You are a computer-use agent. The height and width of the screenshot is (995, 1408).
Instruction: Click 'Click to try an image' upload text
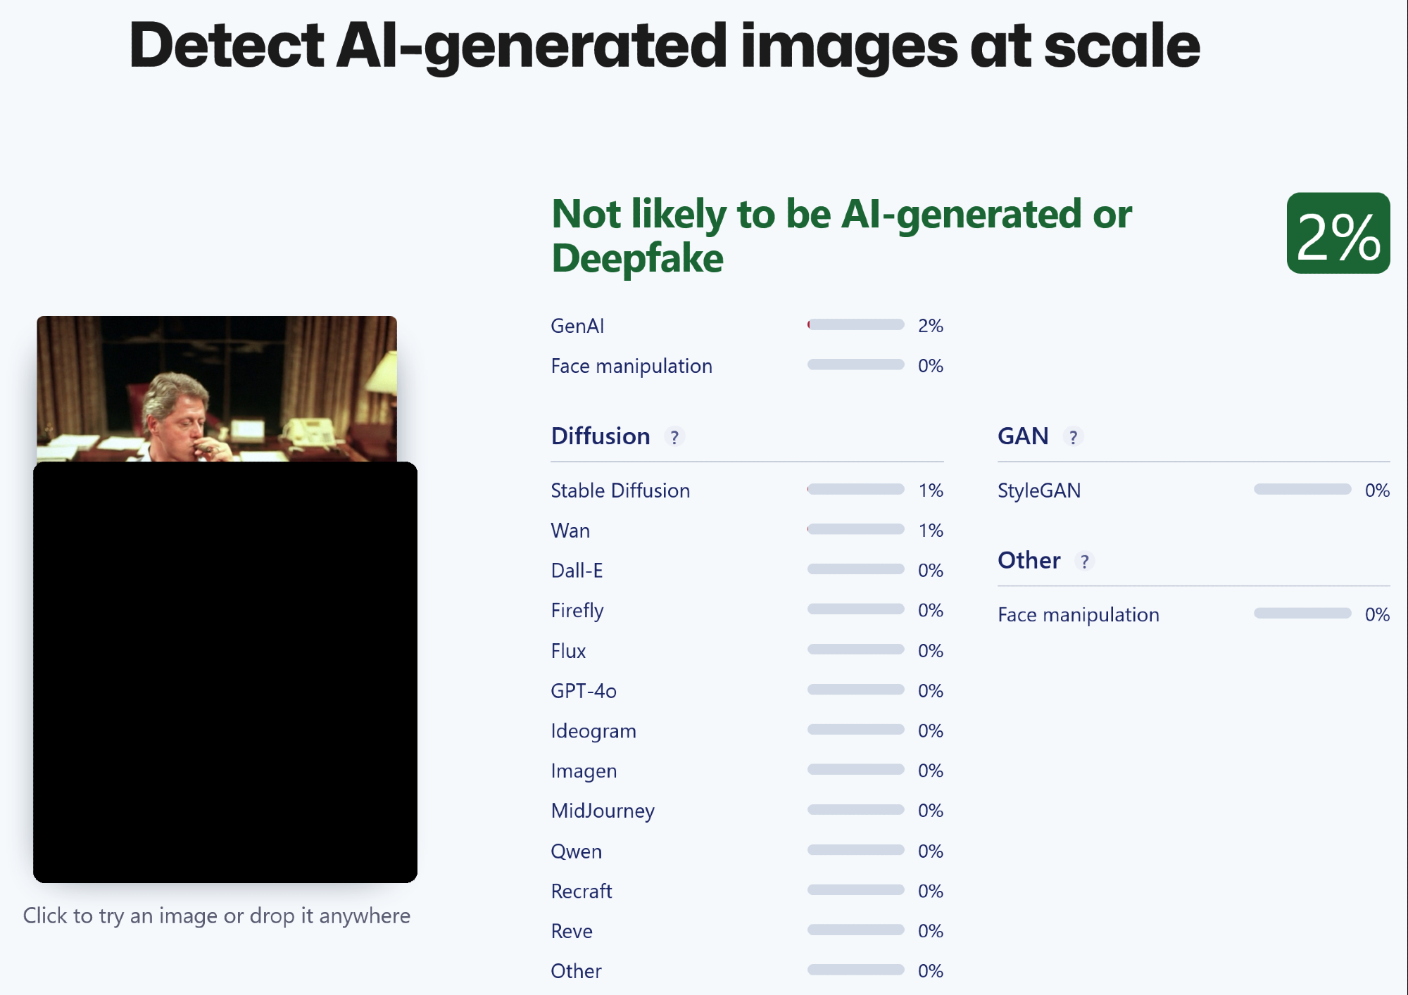coord(217,915)
